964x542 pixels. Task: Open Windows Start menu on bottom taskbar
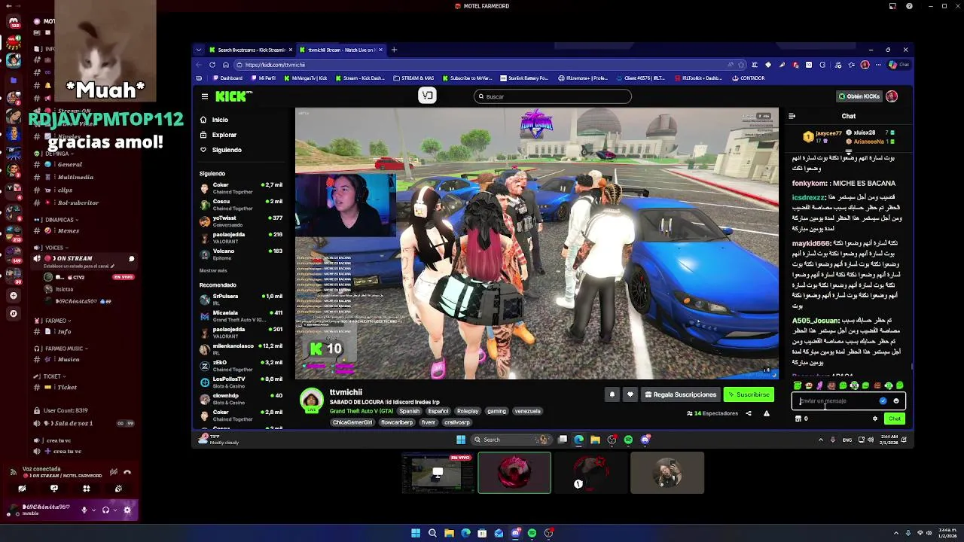point(416,533)
